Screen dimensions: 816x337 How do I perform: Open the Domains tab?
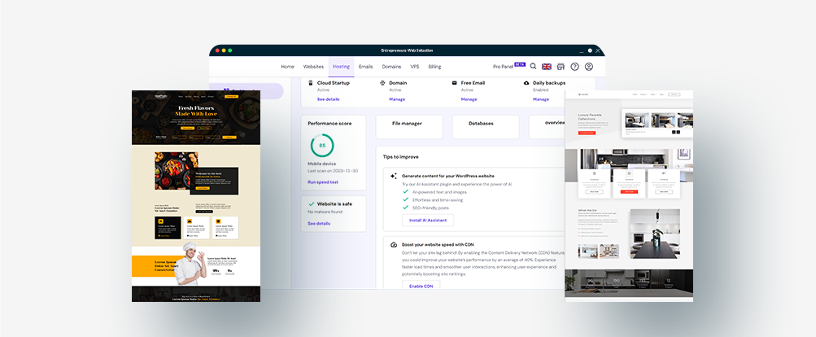(391, 67)
